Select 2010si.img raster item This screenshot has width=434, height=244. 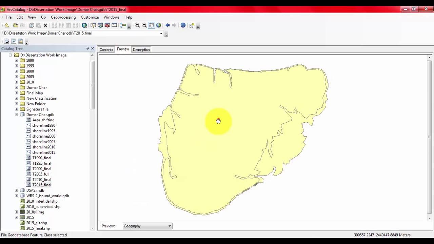[35, 212]
